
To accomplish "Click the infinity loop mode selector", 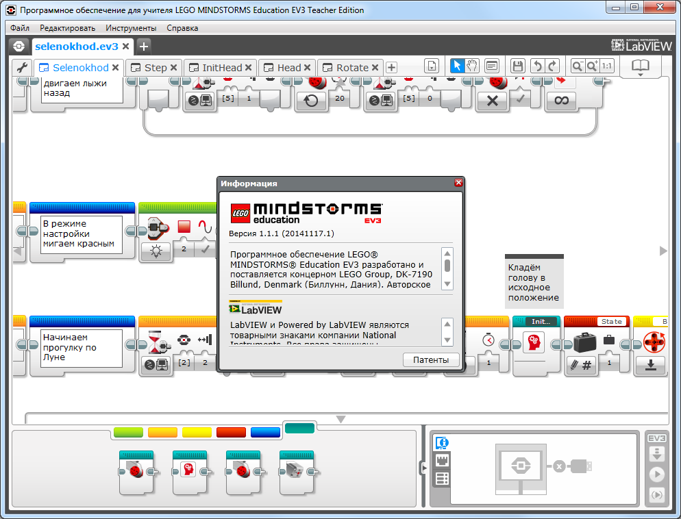I will tap(561, 101).
